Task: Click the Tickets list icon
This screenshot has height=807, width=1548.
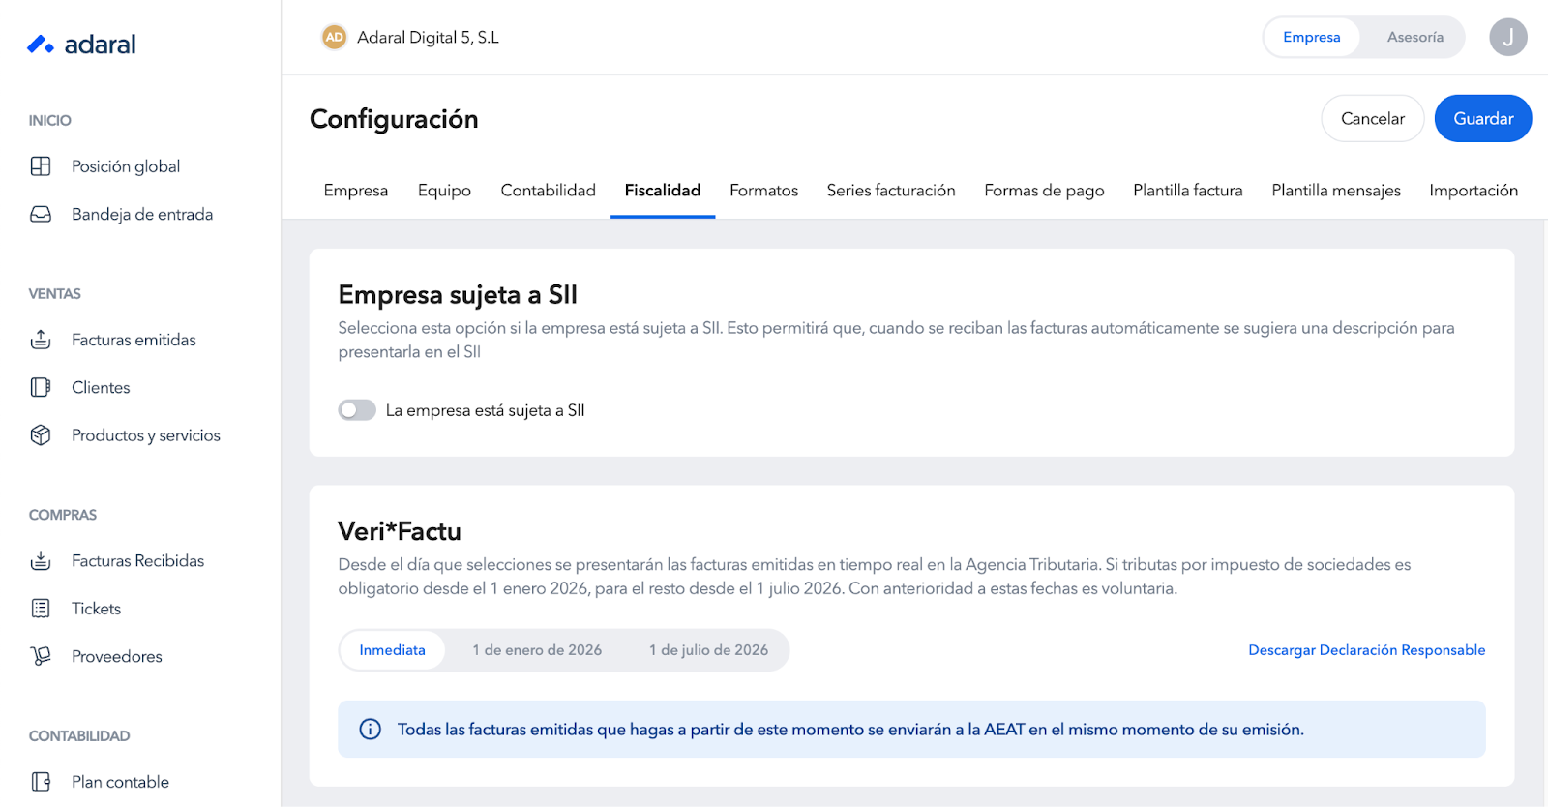Action: click(41, 609)
